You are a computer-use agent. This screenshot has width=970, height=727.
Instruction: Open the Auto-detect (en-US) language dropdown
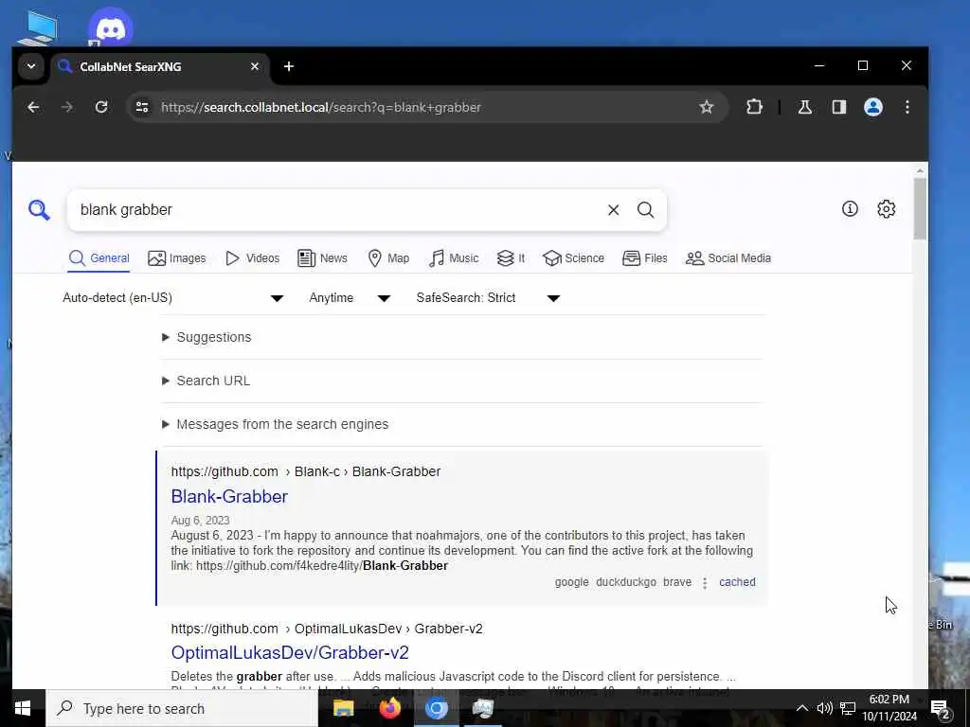click(x=173, y=298)
